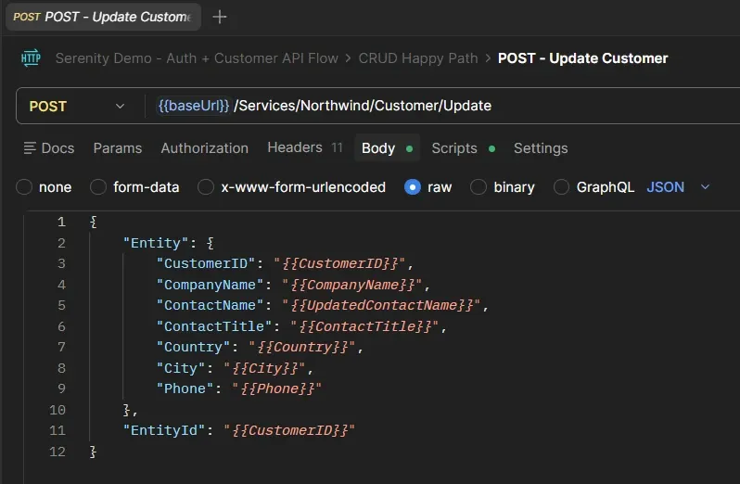Switch to the POST - Update Customer tab
The width and height of the screenshot is (740, 484).
pos(103,17)
